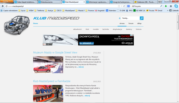Image resolution: width=179 pixels, height=103 pixels.
Task: Click the blue plus icon beside search
Action: 120,18
